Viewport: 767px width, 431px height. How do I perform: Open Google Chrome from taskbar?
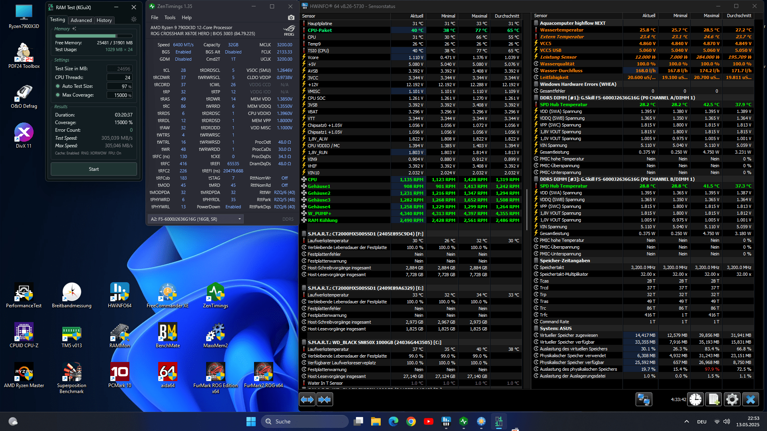coord(411,421)
